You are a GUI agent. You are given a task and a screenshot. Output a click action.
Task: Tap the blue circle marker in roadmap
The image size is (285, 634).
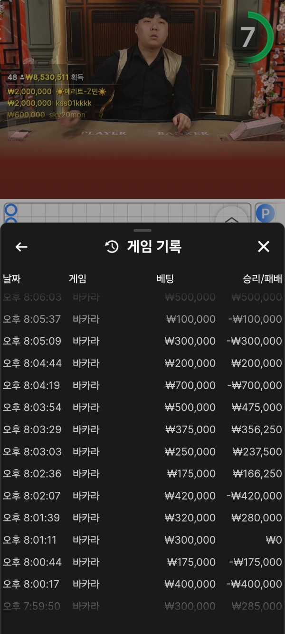pyautogui.click(x=10, y=210)
